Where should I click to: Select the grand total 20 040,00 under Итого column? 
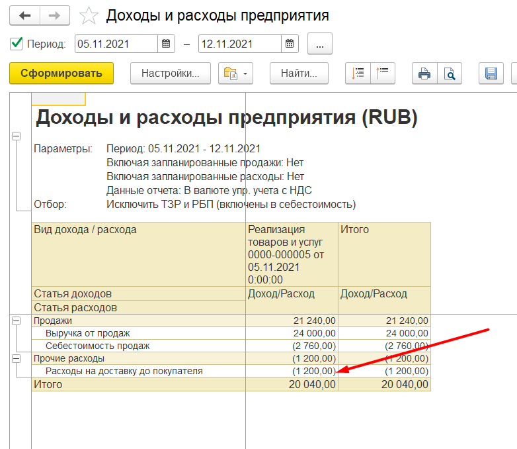coord(385,384)
